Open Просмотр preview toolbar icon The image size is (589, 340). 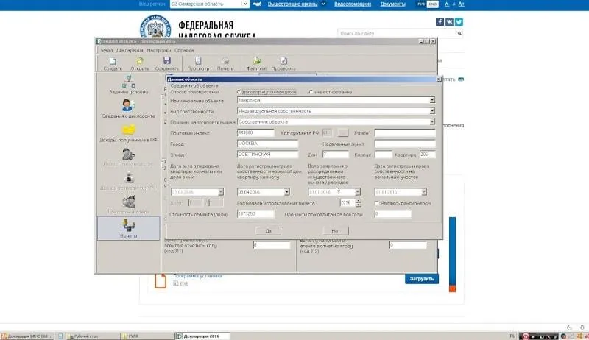[x=197, y=63]
